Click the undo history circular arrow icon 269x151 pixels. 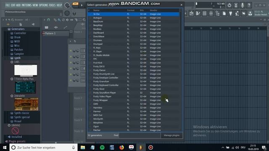[x=229, y=5]
